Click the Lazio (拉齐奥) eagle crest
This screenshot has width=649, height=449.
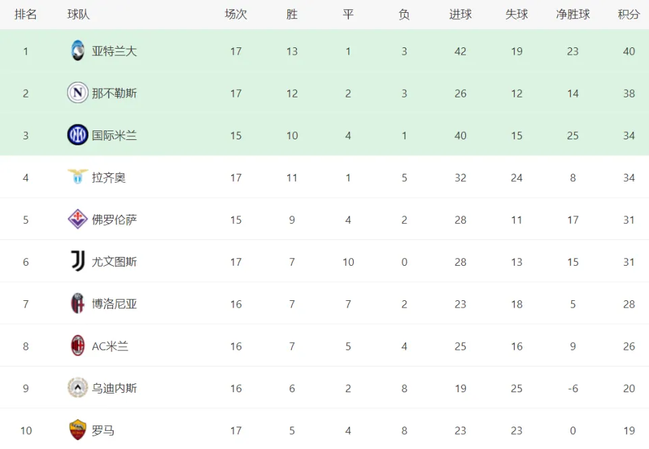click(x=77, y=176)
